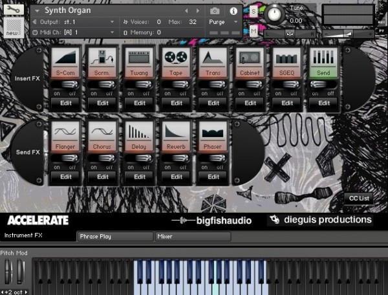
Task: Click Edit under S-Com
Action: click(65, 104)
